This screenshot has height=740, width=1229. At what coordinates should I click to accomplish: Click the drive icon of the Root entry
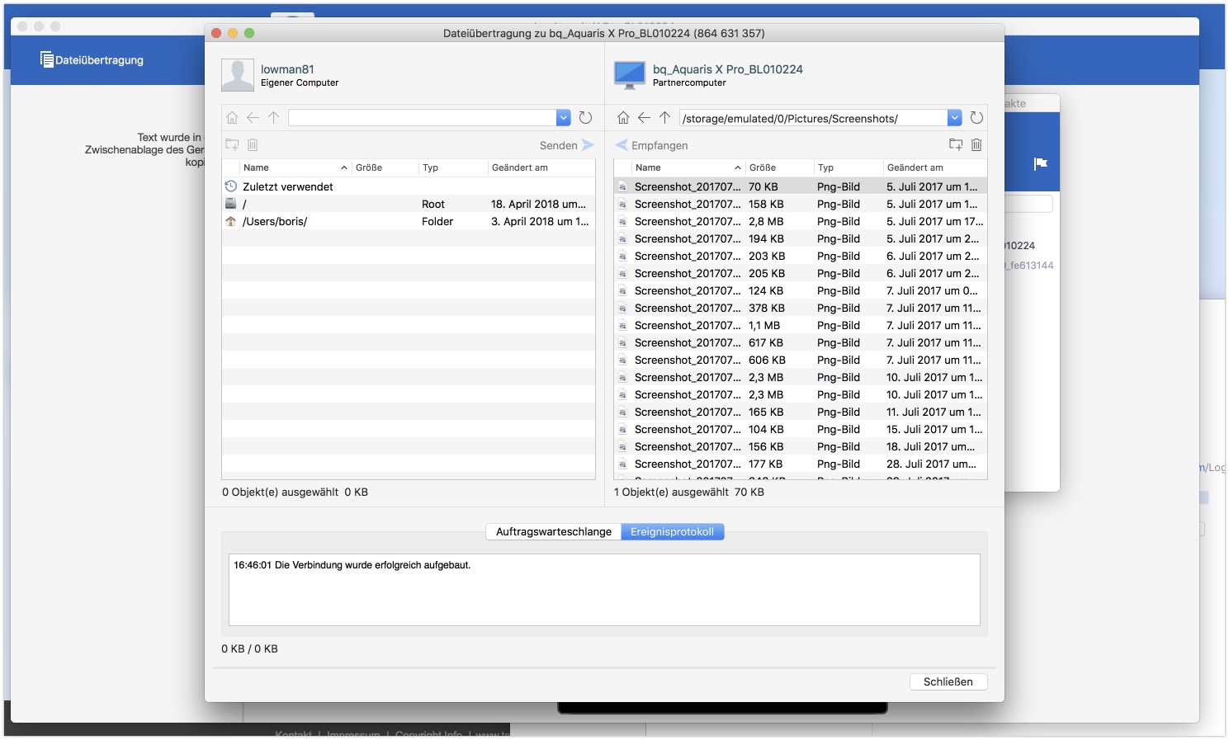pos(231,204)
